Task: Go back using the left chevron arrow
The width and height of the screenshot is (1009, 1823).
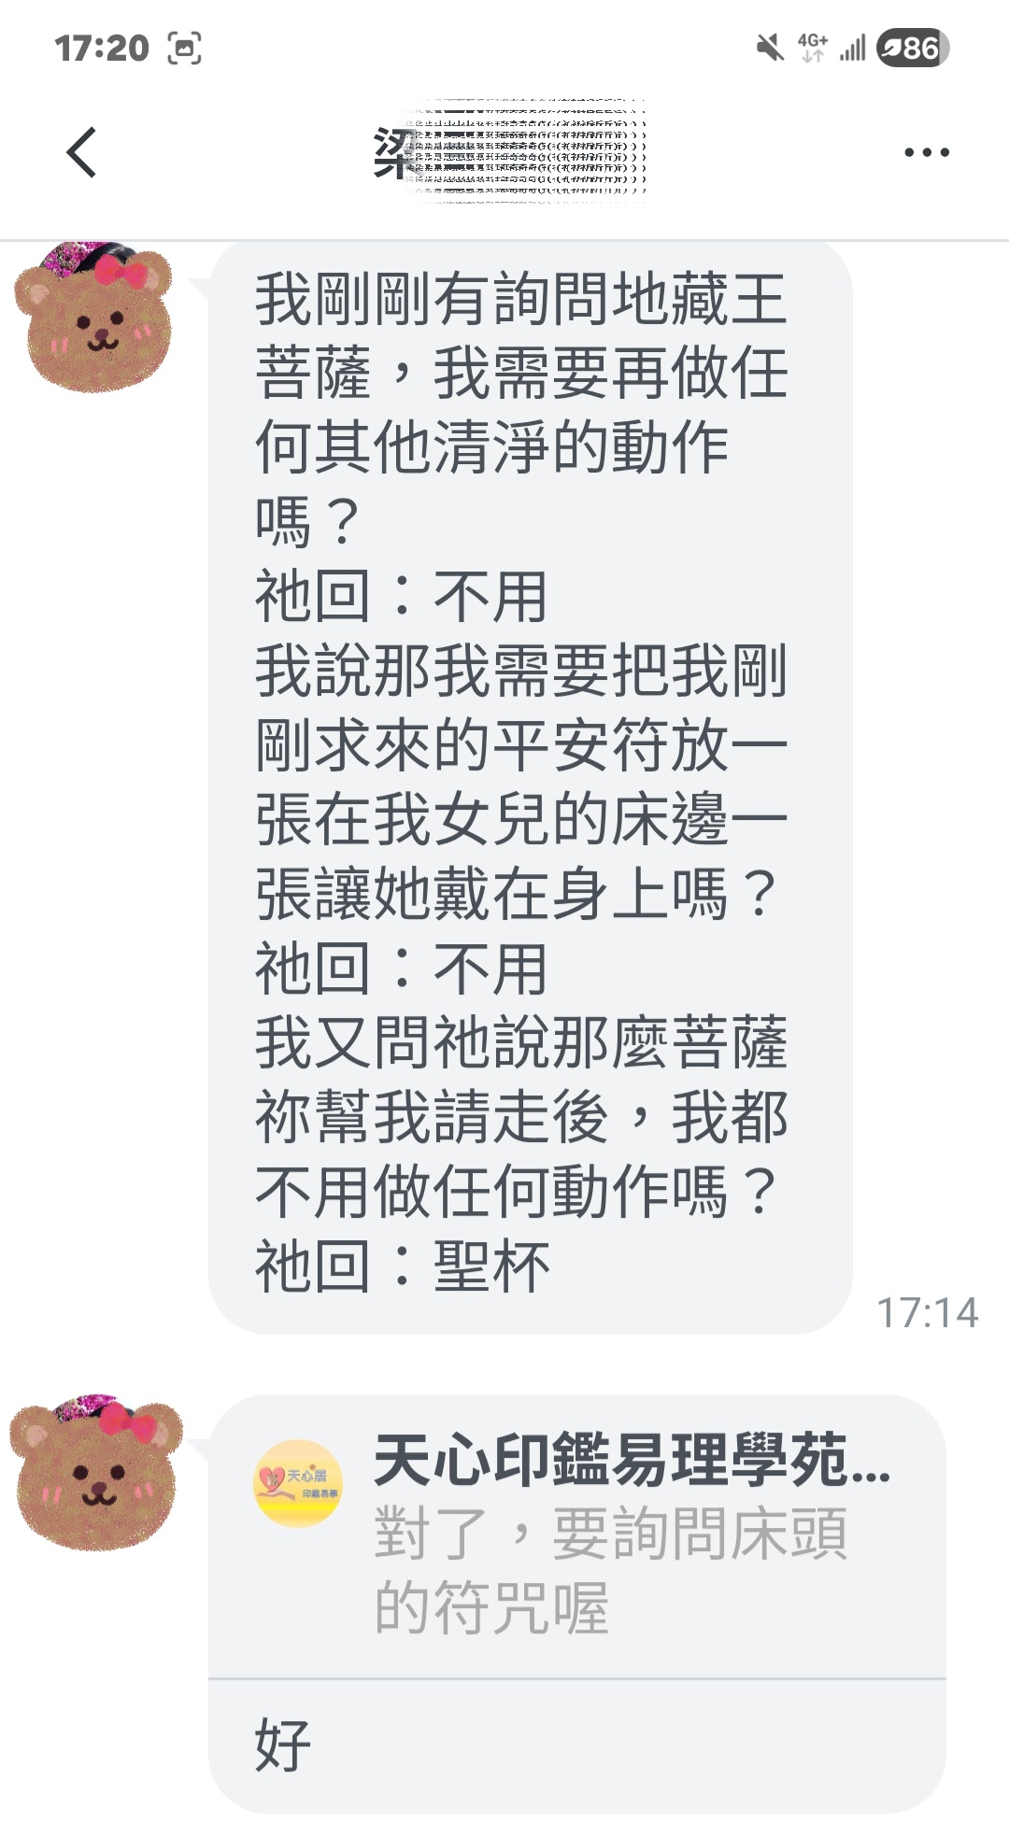Action: (x=82, y=152)
